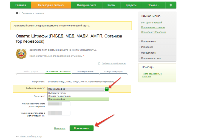Viewport: 212px width, 139px height.
Task: Click the driver's license number field
Action: tap(59, 104)
